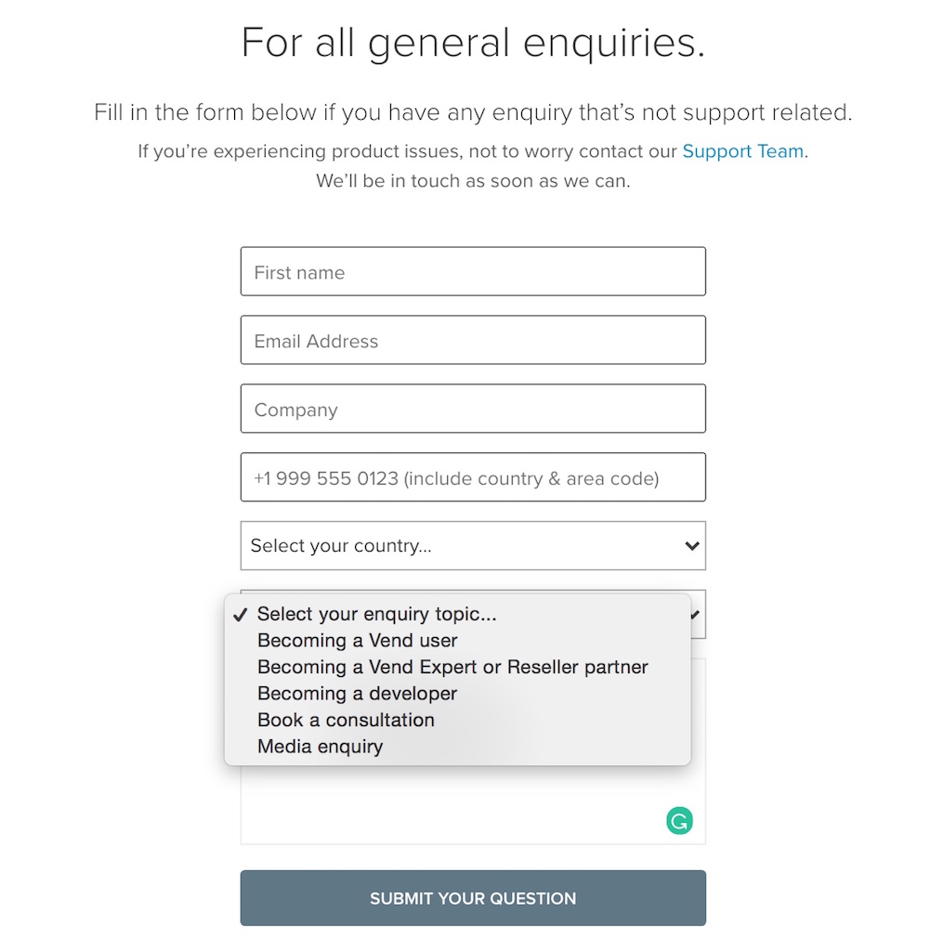Open the Support Team link
This screenshot has width=931, height=951.
(x=742, y=151)
